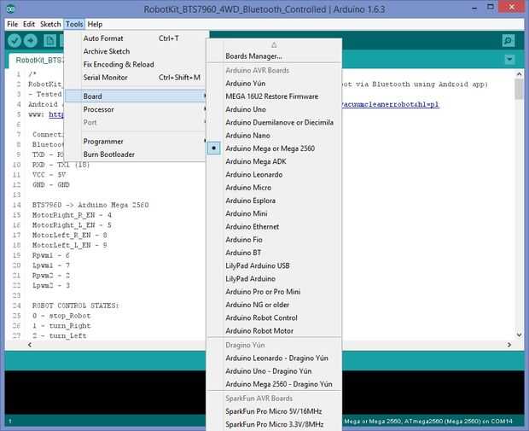Open Serial Monitor magnifier icon in toolbar

tap(508, 40)
